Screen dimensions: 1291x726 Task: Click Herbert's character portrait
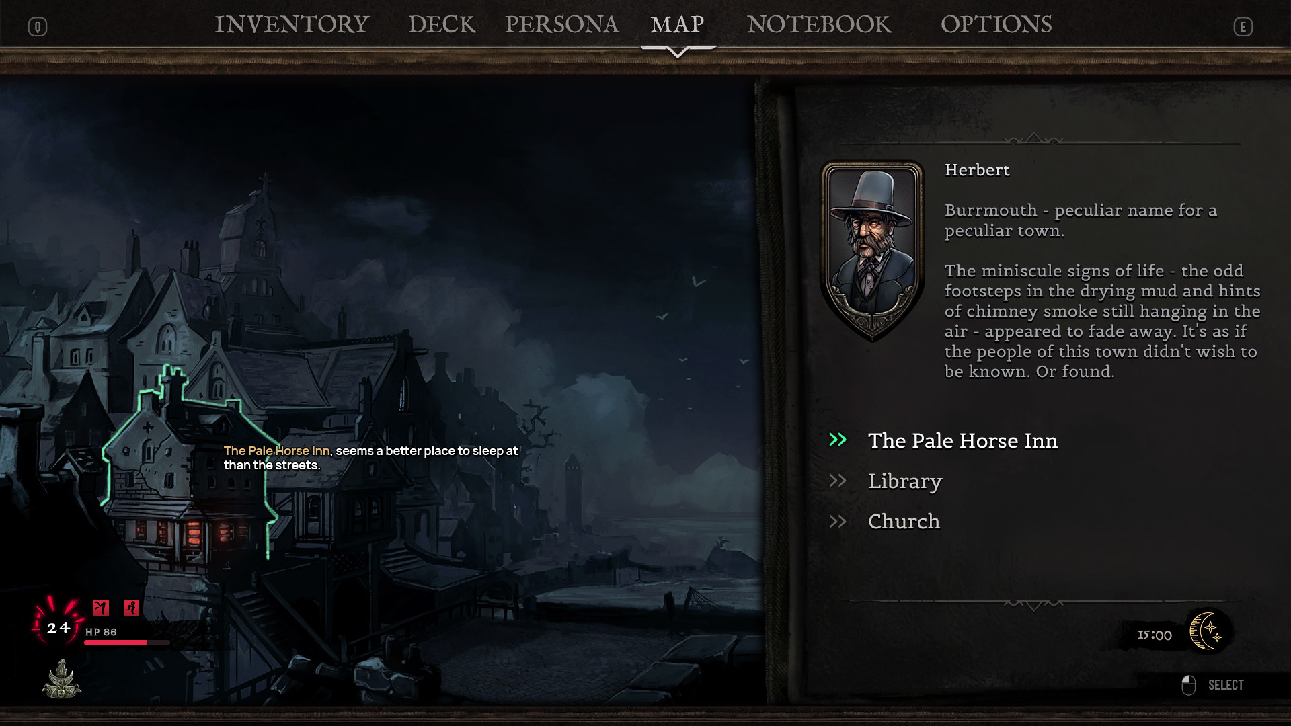(x=872, y=250)
